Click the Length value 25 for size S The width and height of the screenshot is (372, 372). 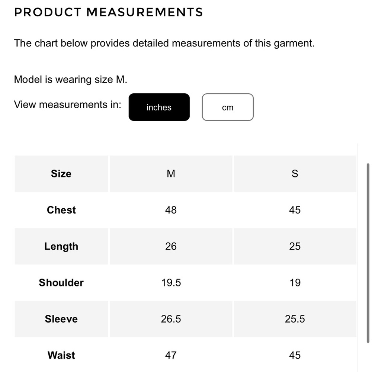[x=295, y=247]
